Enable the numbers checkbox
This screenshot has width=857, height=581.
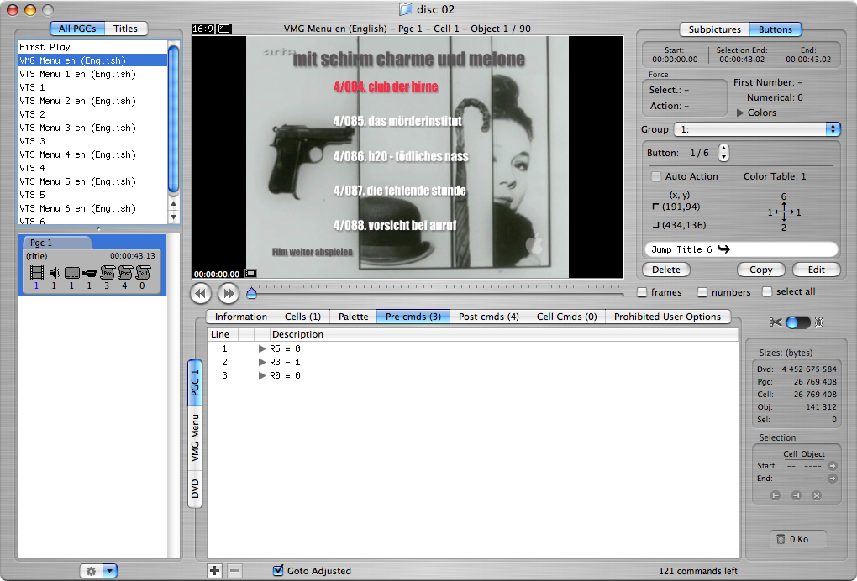click(702, 292)
